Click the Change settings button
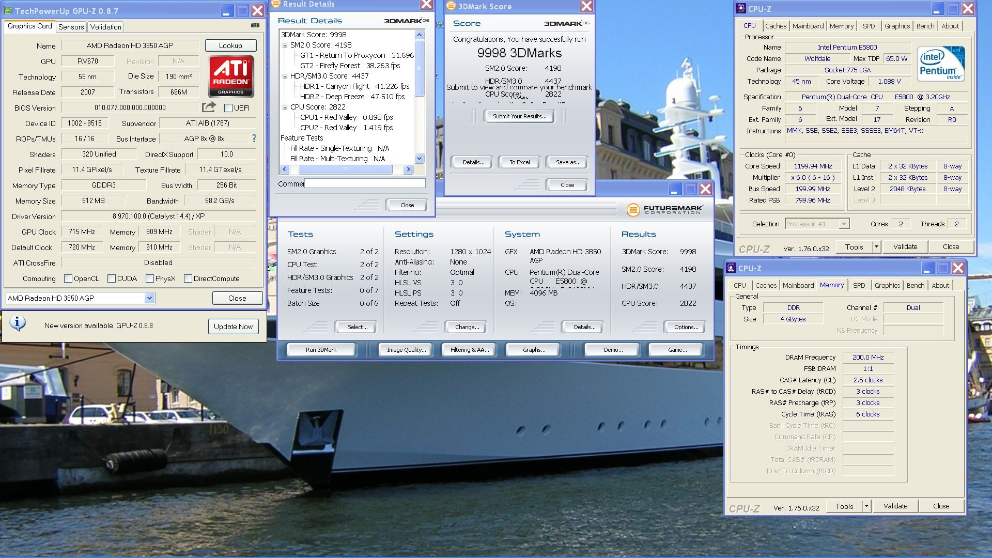Viewport: 992px width, 558px height. (467, 327)
